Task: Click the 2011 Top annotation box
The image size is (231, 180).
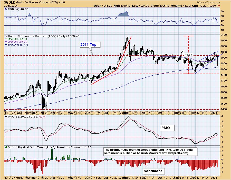Action: [x=90, y=44]
